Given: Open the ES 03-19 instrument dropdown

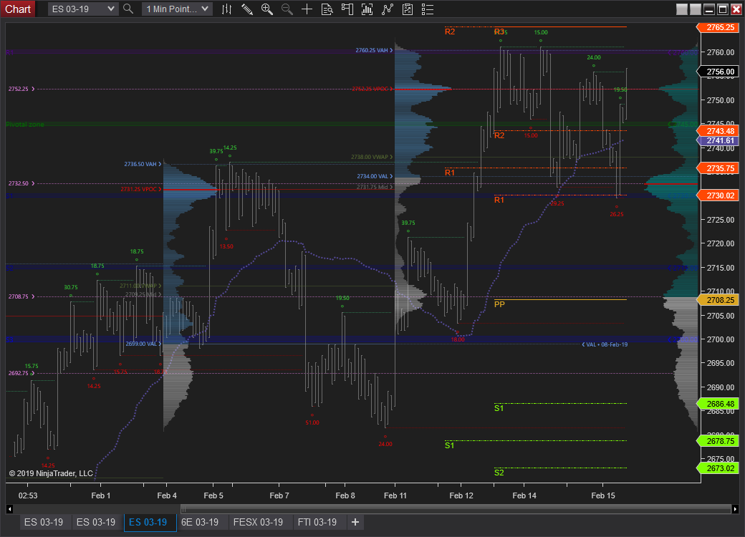Looking at the screenshot, I should (82, 9).
